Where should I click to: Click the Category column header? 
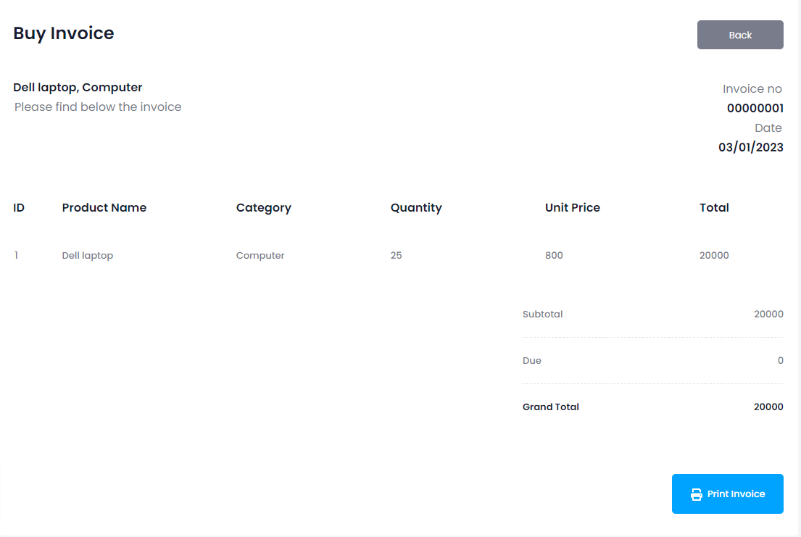[264, 208]
